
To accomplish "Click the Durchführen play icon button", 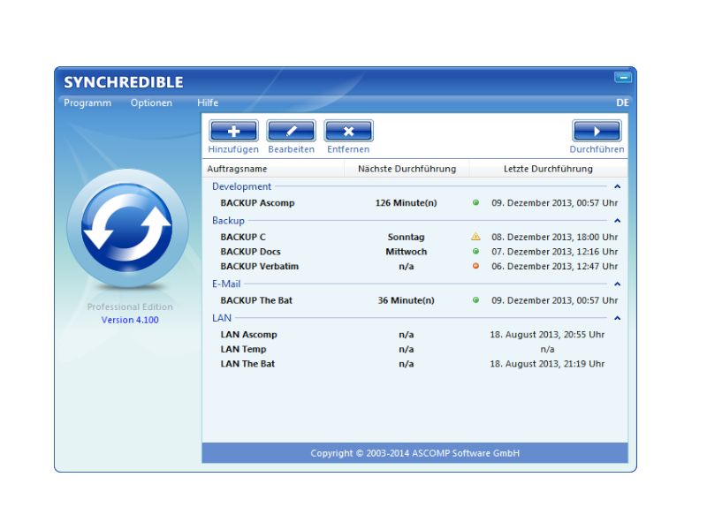I will pyautogui.click(x=597, y=131).
